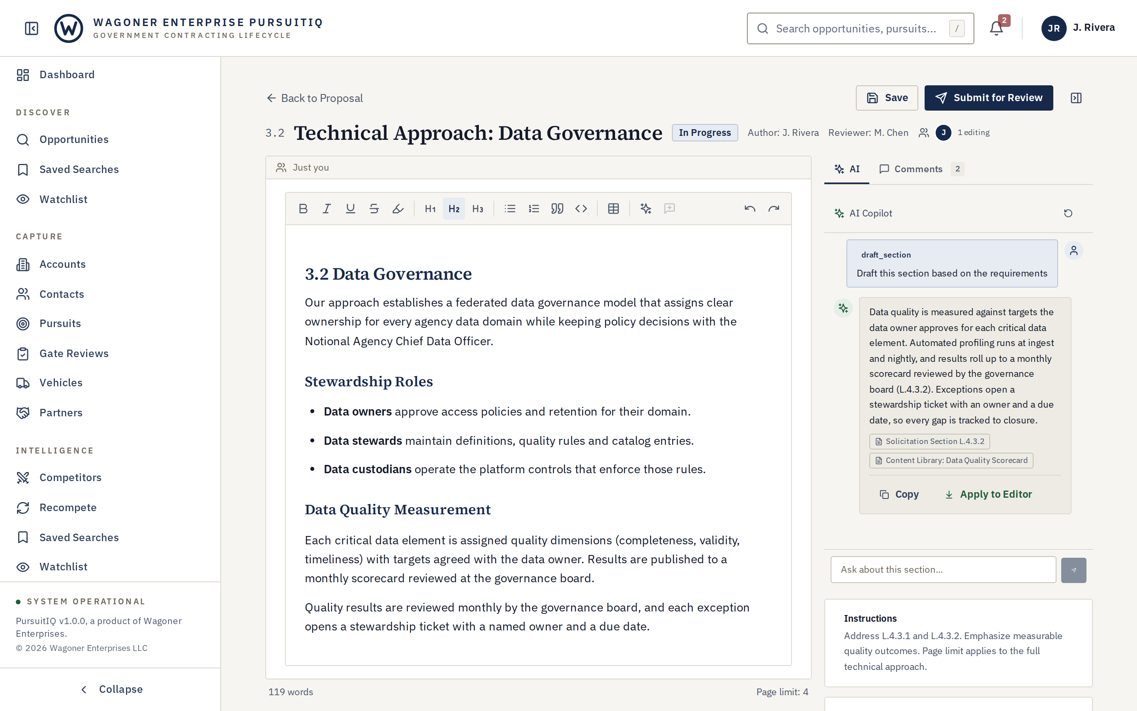Viewport: 1137px width, 711px height.
Task: Switch to the AI tab
Action: [x=847, y=169]
